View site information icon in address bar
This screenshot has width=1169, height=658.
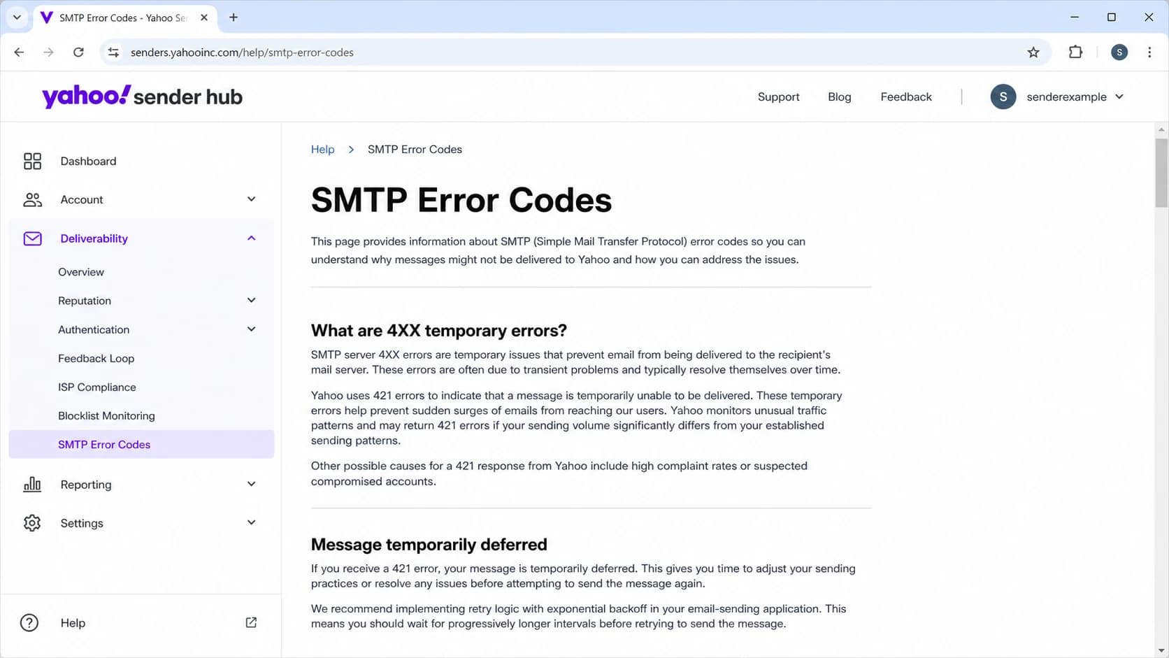pyautogui.click(x=113, y=52)
